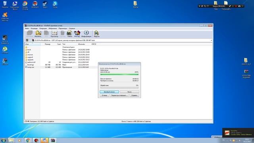Image resolution: width=254 pixels, height=143 pixels.
Task: Open the Operations (Операции) menu
Action: coord(43,28)
